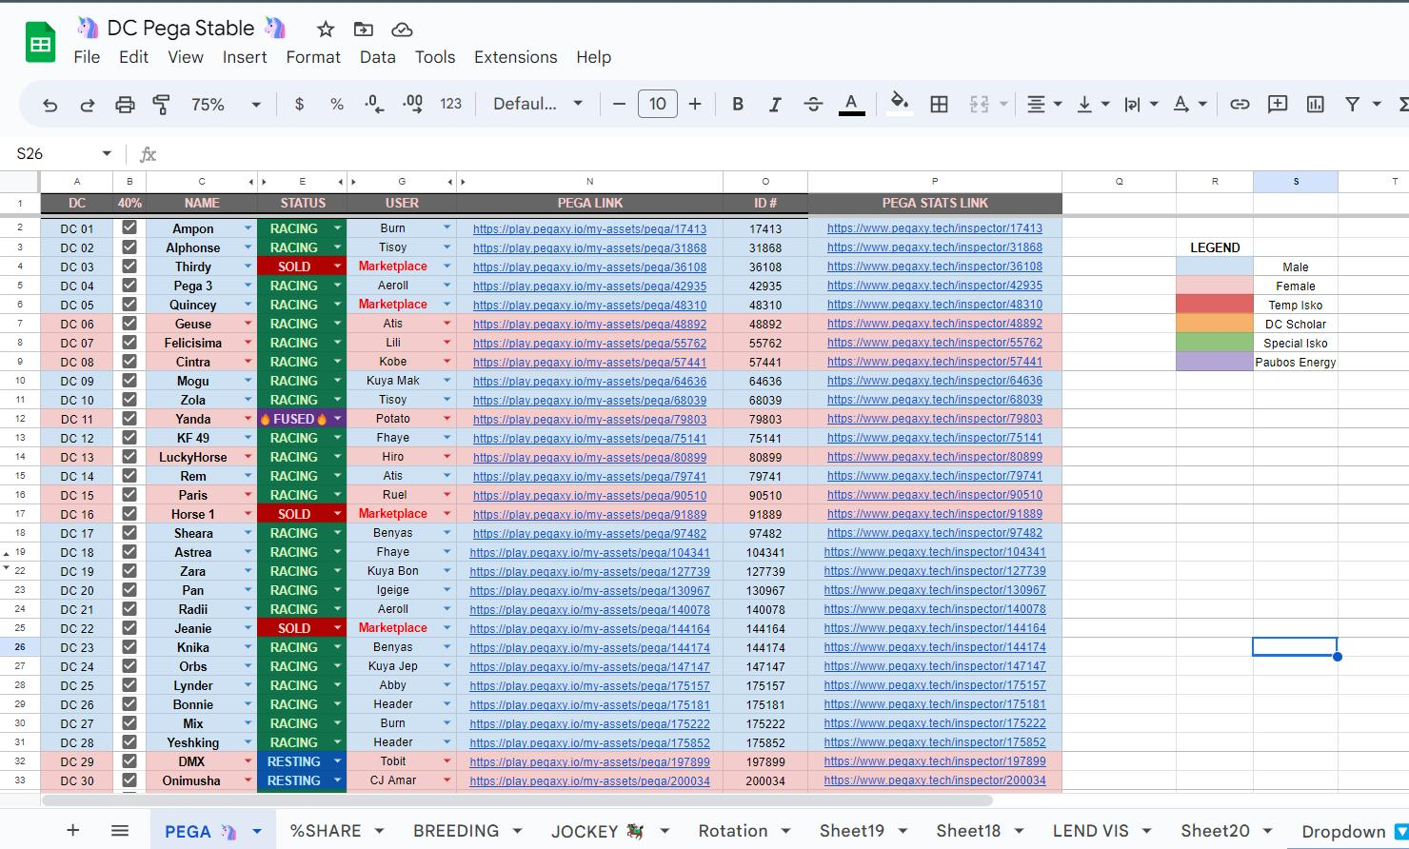This screenshot has height=849, width=1409.
Task: Switch to the %SHARE sheet tab
Action: pyautogui.click(x=326, y=831)
